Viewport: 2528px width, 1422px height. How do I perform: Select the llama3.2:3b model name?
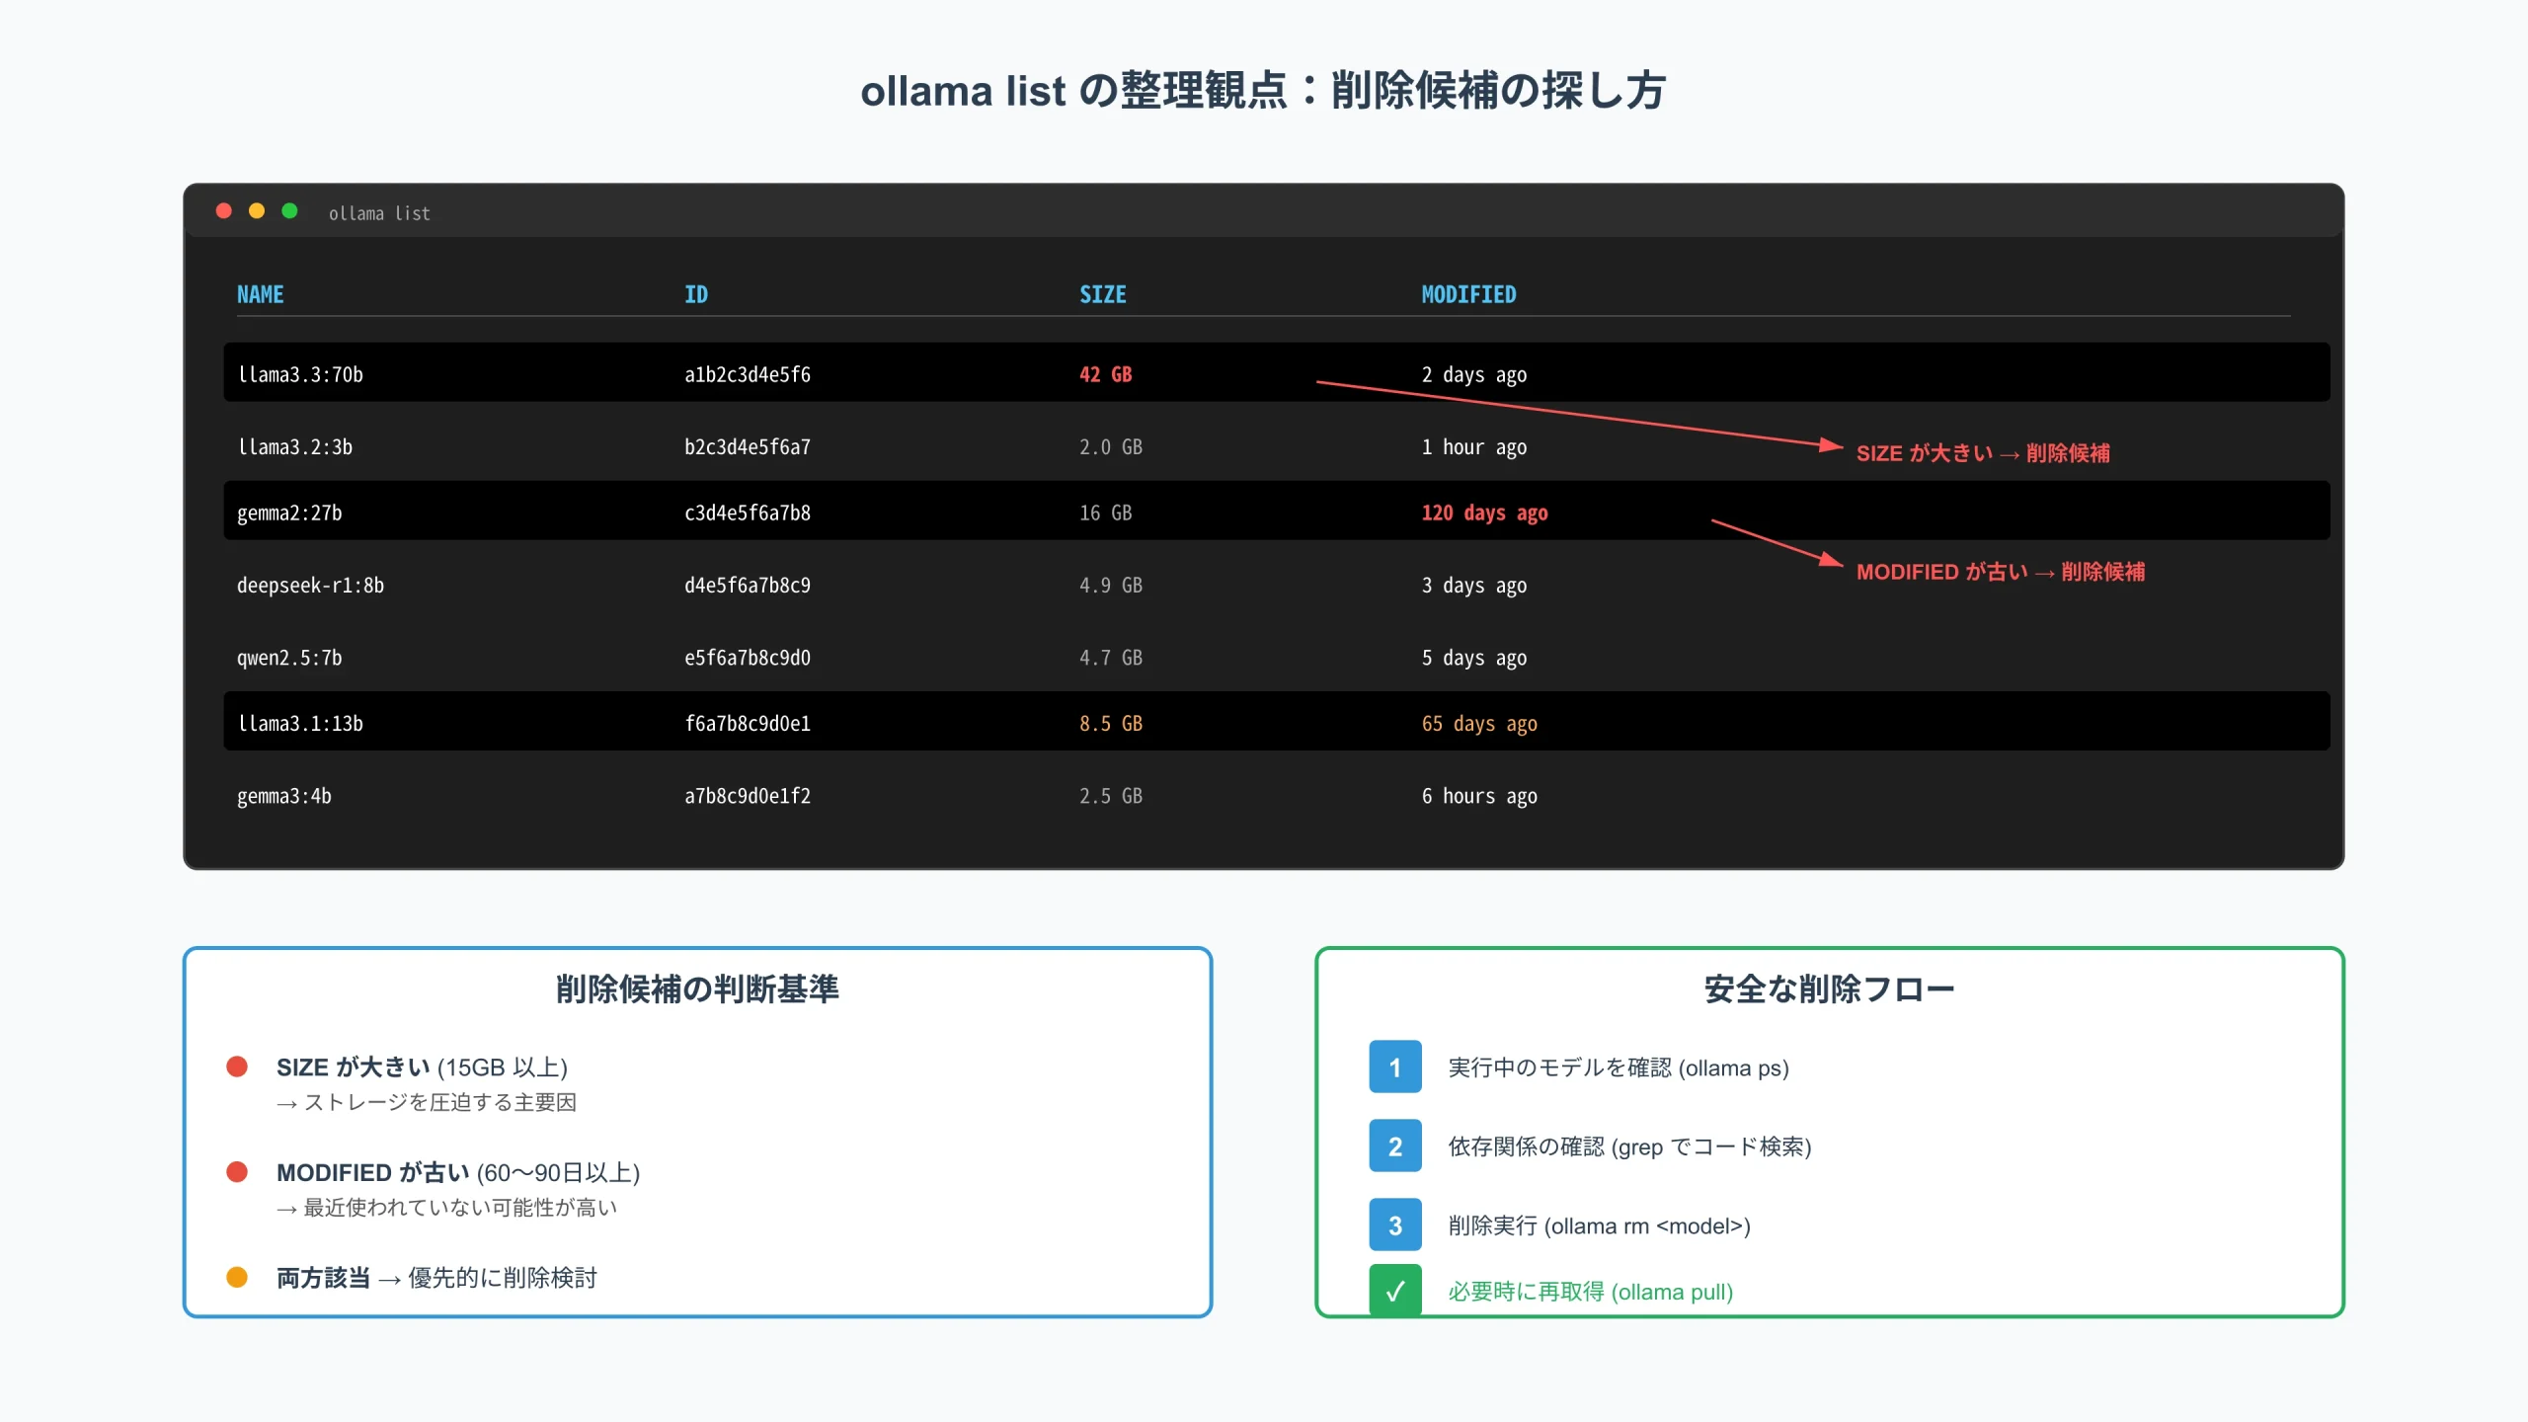click(x=295, y=446)
